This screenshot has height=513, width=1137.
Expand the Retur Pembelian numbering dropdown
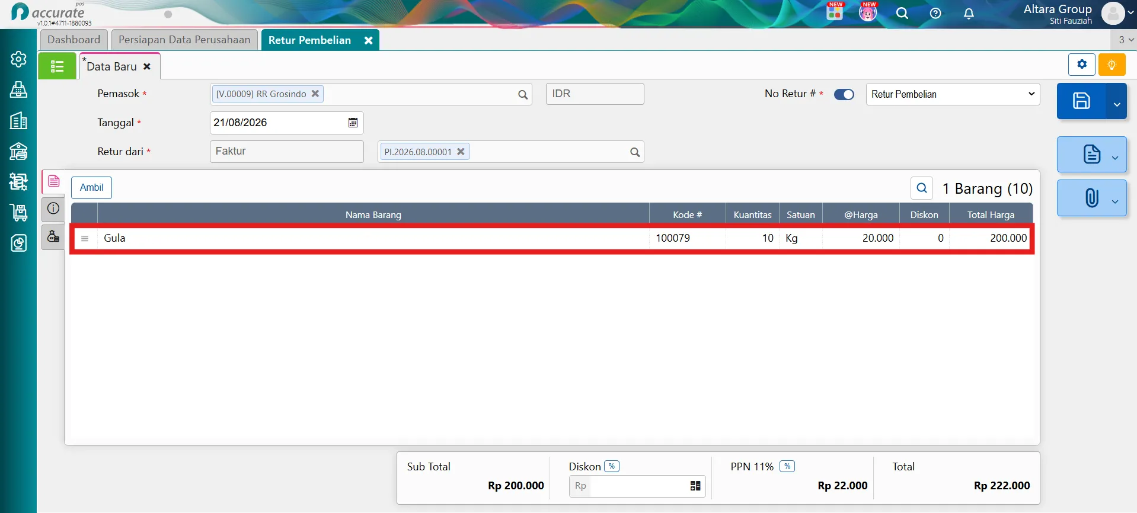pos(953,94)
